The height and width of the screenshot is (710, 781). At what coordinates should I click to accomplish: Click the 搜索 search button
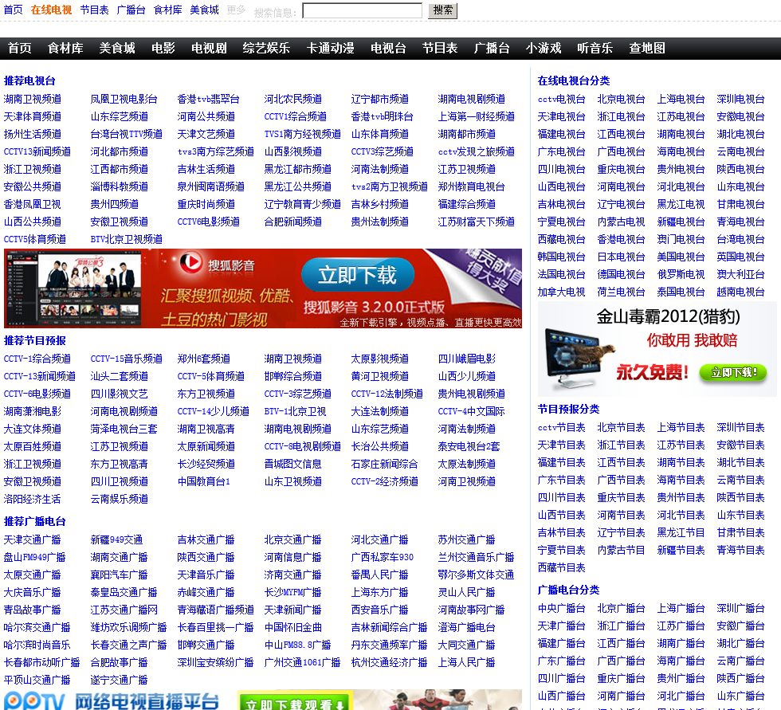(x=442, y=10)
